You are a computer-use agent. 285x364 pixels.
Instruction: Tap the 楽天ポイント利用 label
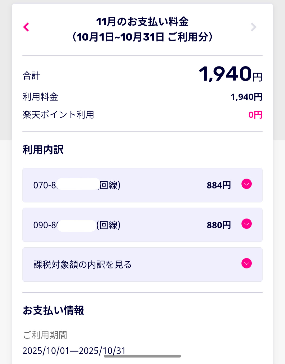[x=58, y=115]
